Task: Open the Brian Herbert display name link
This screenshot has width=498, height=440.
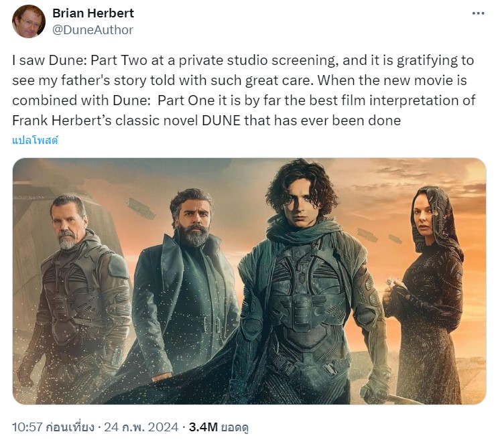Action: (x=92, y=13)
